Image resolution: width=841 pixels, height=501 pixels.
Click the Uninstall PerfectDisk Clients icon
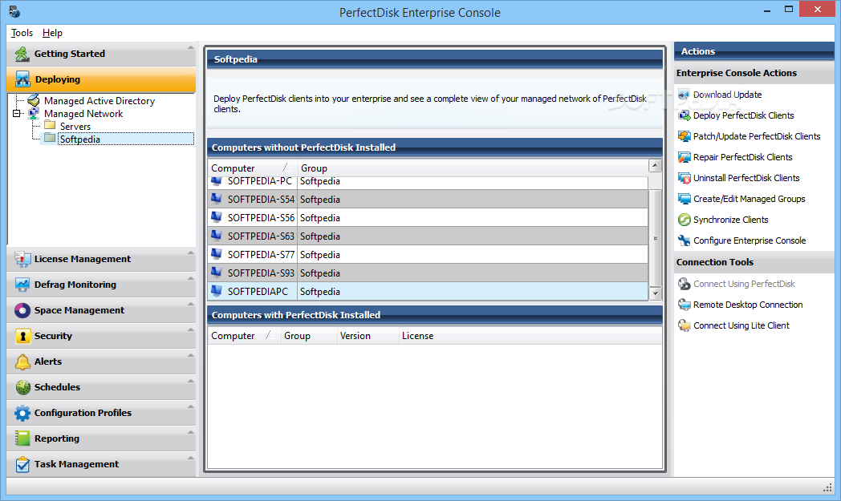(684, 179)
